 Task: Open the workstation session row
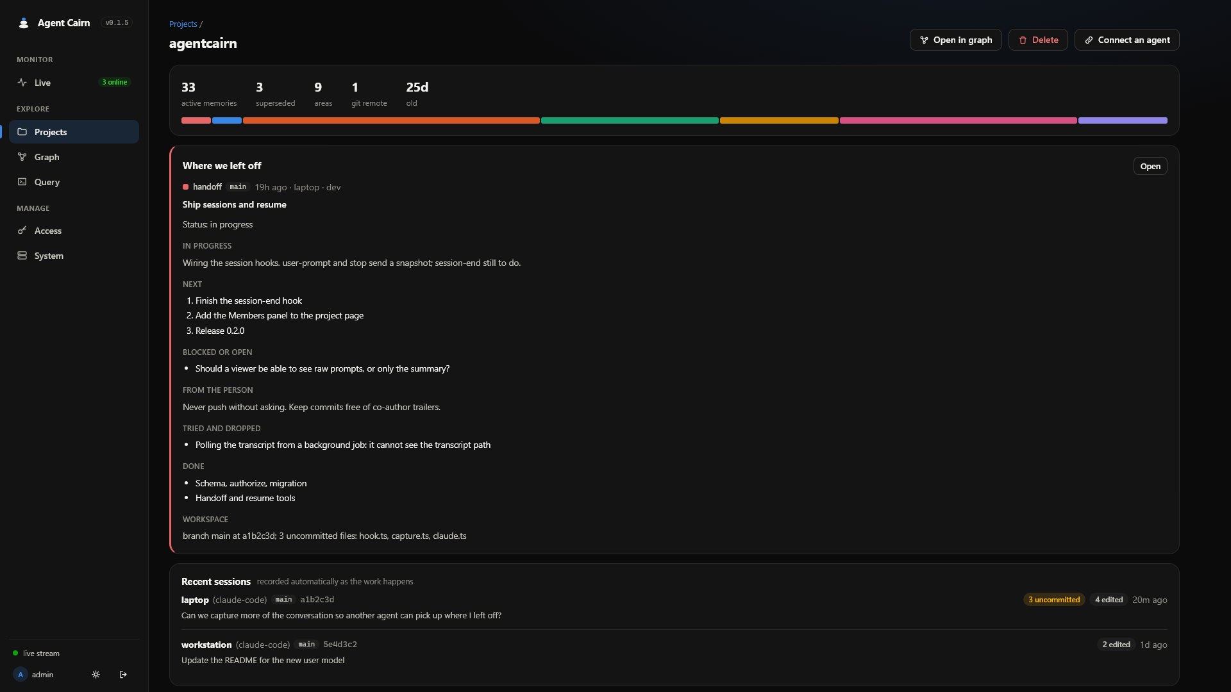pos(674,652)
